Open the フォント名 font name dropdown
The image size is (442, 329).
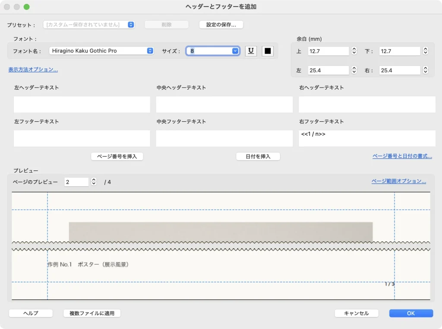pyautogui.click(x=101, y=51)
